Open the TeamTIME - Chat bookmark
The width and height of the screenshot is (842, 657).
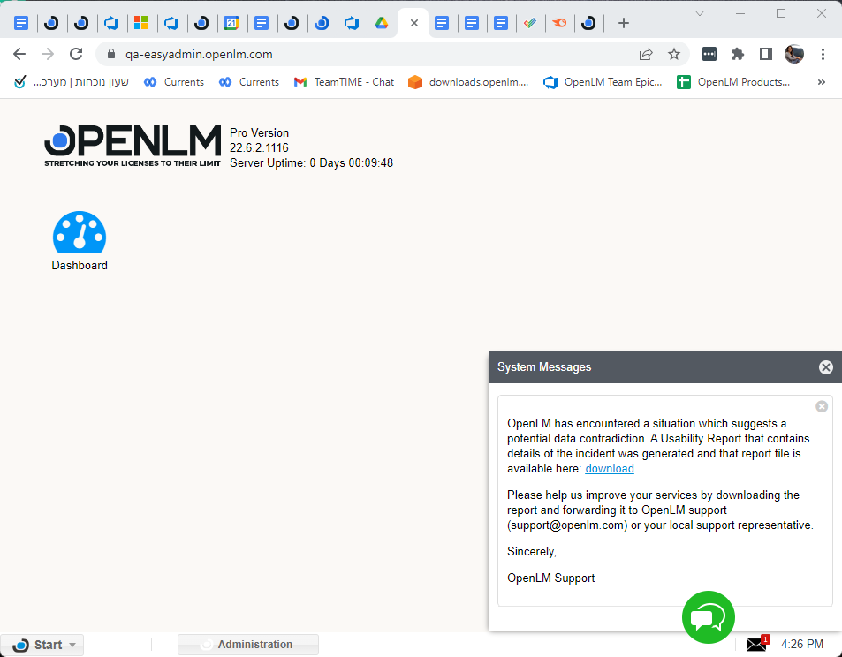click(x=344, y=82)
